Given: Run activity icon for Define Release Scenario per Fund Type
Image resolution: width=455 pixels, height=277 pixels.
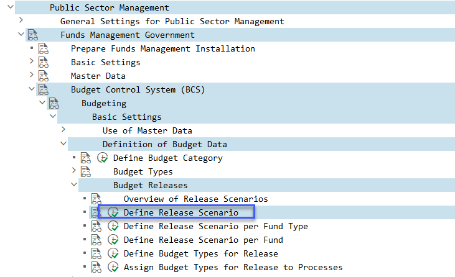Looking at the screenshot, I should click(113, 226).
